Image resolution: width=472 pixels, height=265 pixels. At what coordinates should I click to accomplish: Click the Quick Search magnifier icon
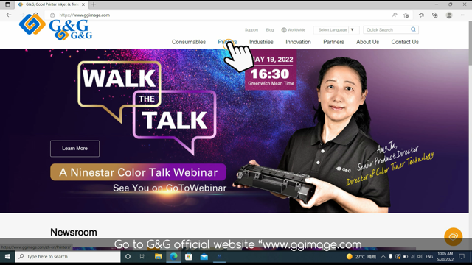[413, 29]
